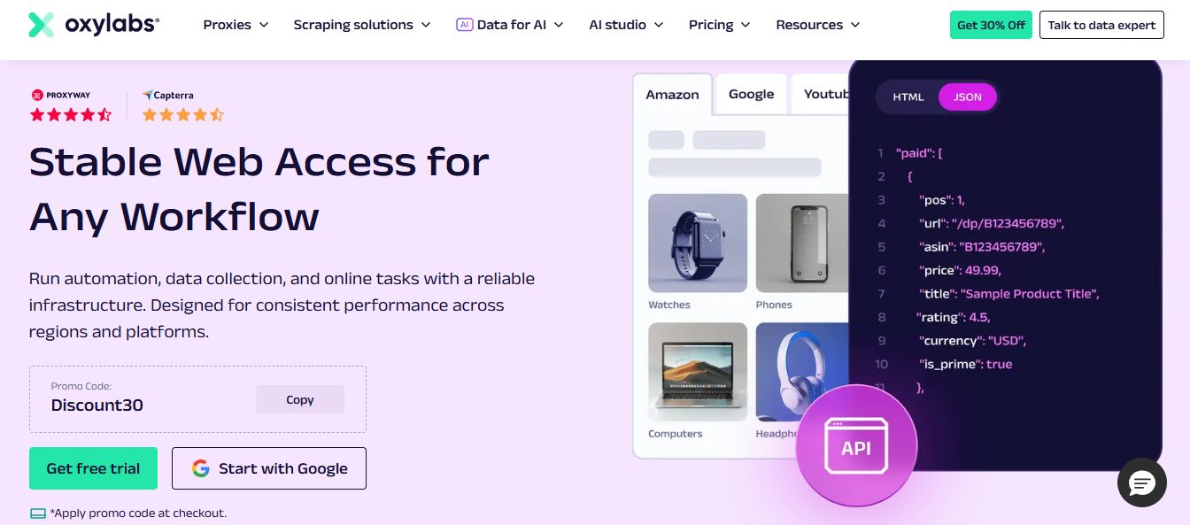
Task: Click the card icon beside promo note
Action: point(37,513)
